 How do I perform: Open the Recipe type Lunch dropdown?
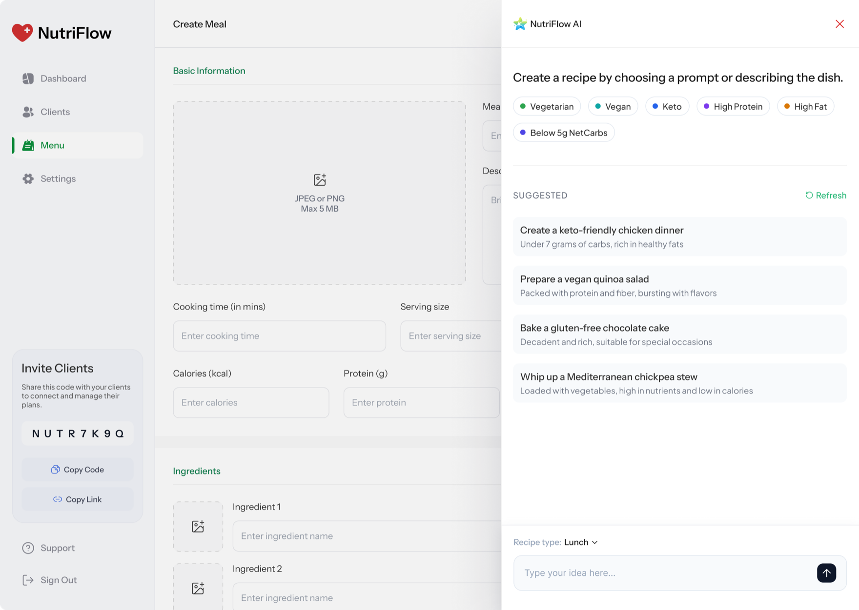tap(581, 542)
